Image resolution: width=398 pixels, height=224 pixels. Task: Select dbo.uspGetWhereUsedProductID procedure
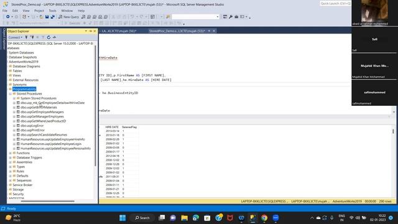43,121
